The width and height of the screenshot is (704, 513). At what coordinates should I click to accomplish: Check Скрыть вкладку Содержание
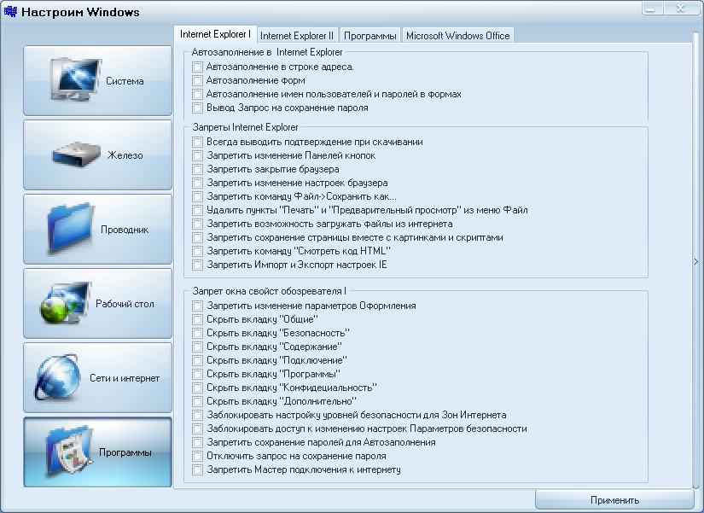pos(197,347)
